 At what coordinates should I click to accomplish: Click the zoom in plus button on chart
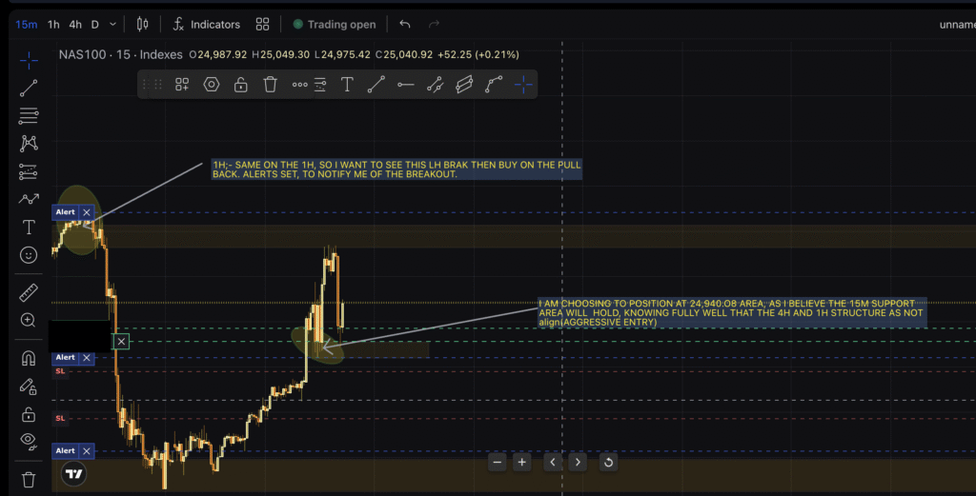(x=521, y=463)
